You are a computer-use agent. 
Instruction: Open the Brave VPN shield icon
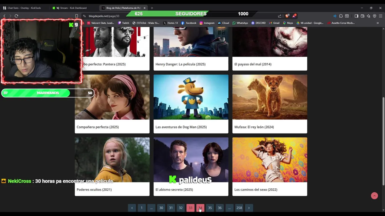tap(374, 16)
